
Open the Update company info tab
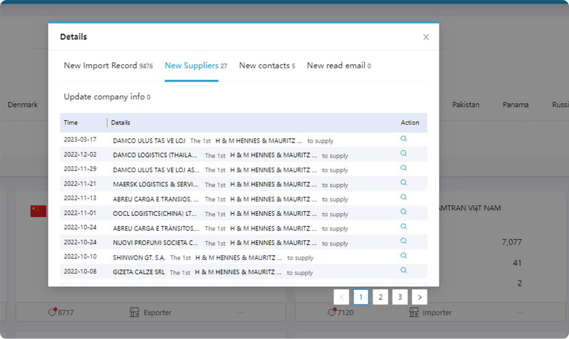(x=107, y=97)
